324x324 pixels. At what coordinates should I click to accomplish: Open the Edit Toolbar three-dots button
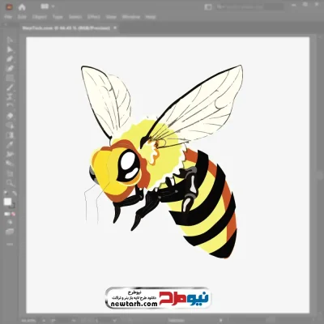[x=10, y=244]
